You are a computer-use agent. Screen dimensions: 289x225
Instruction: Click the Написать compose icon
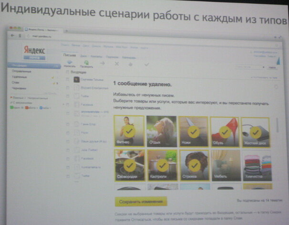70,62
